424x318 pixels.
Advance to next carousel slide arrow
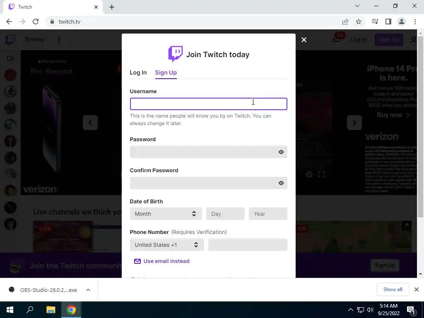pyautogui.click(x=354, y=123)
